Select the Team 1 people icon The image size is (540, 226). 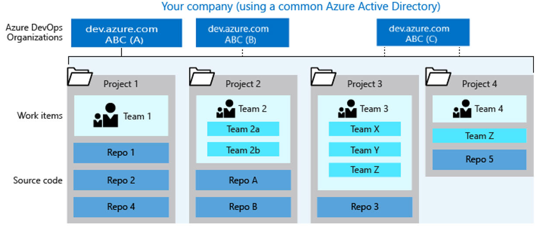tap(105, 115)
